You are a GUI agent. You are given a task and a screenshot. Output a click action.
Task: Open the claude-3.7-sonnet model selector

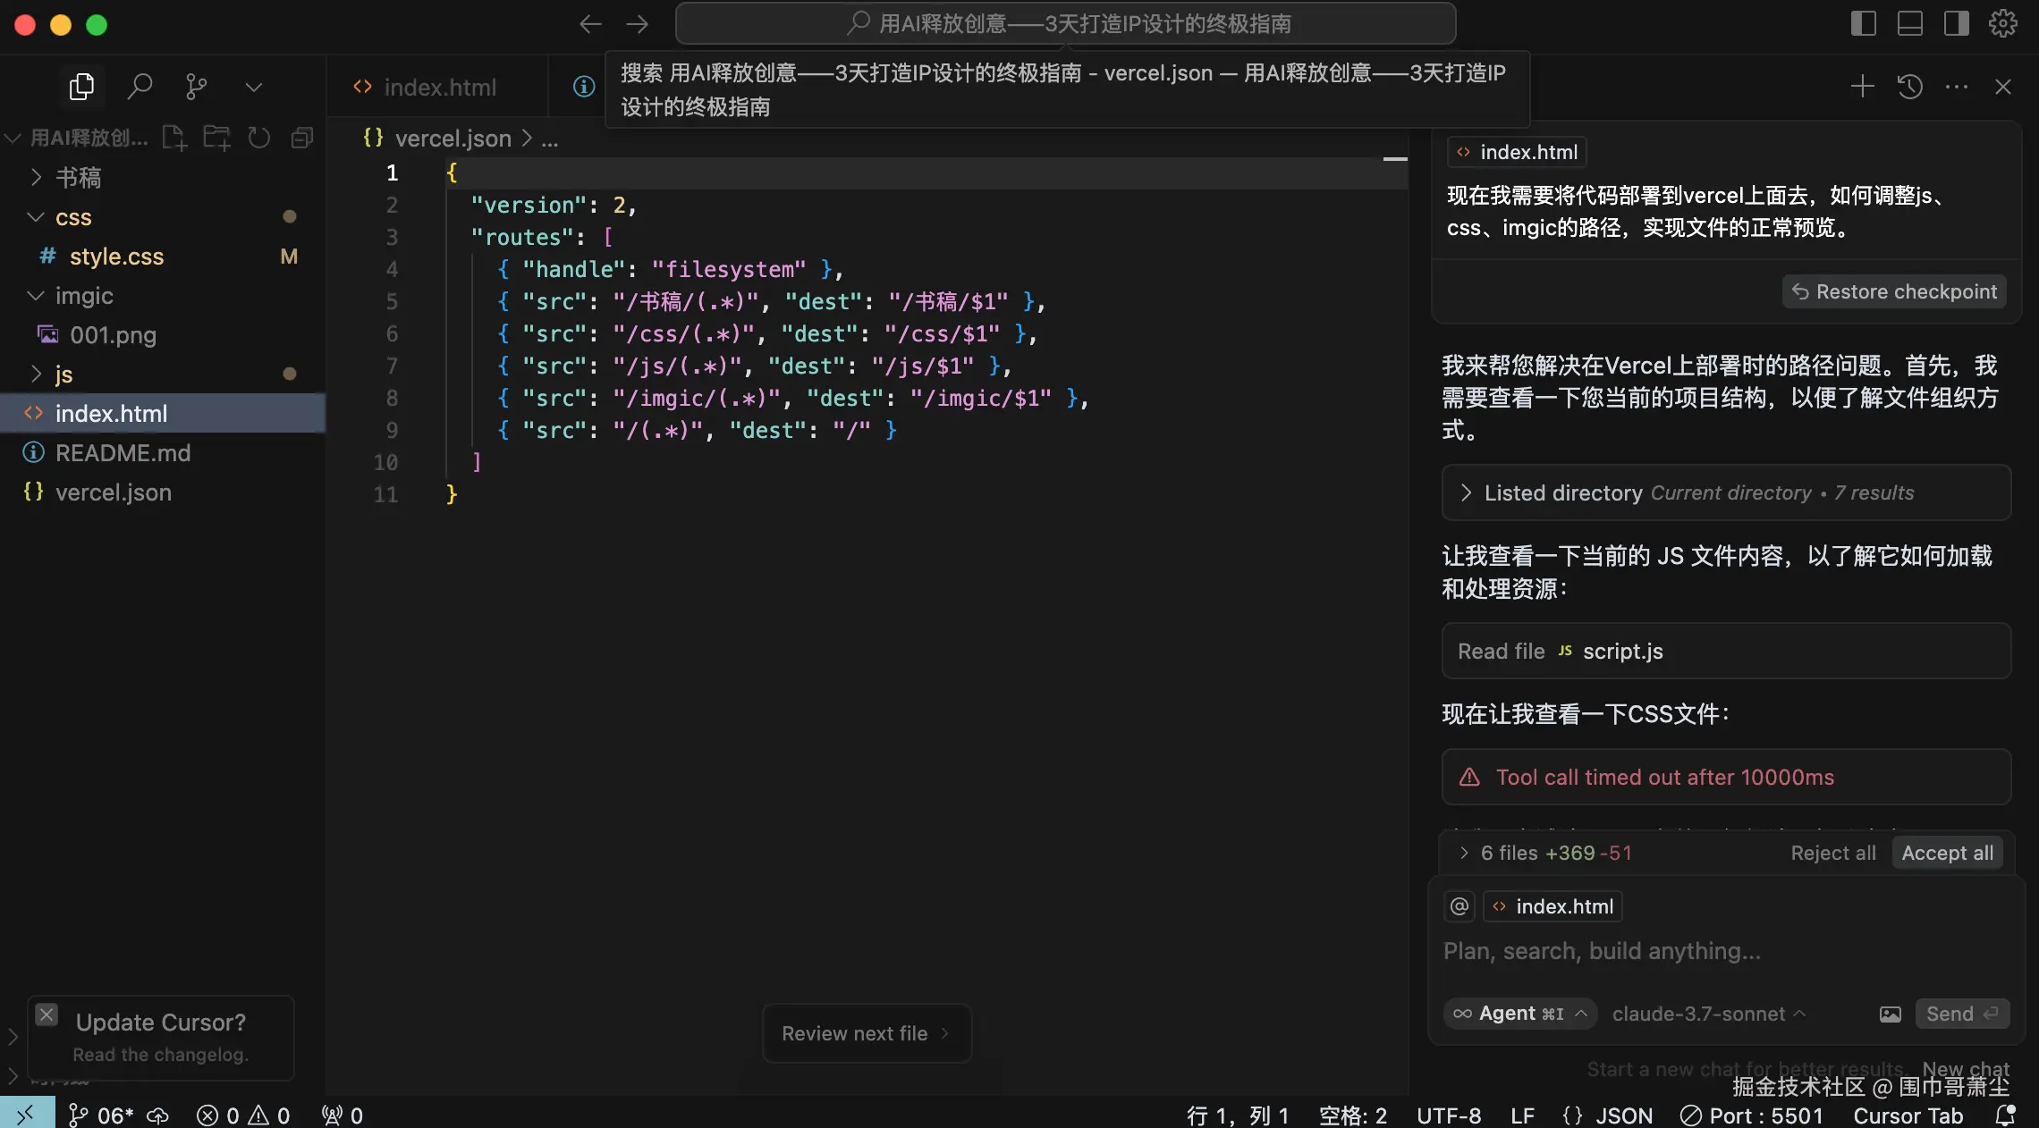(1706, 1014)
